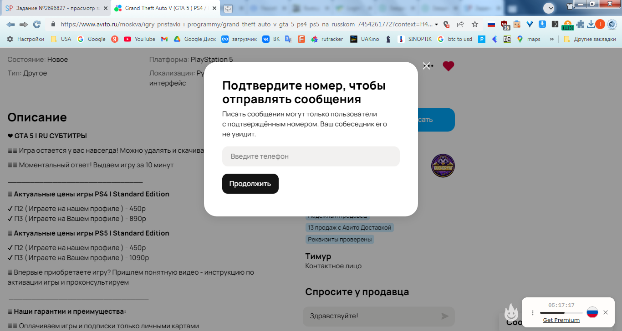The height and width of the screenshot is (331, 622).
Task: Open 'Google Диск' bookmark
Action: tap(195, 39)
